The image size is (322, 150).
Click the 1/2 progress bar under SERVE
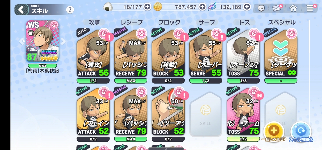[206, 81]
